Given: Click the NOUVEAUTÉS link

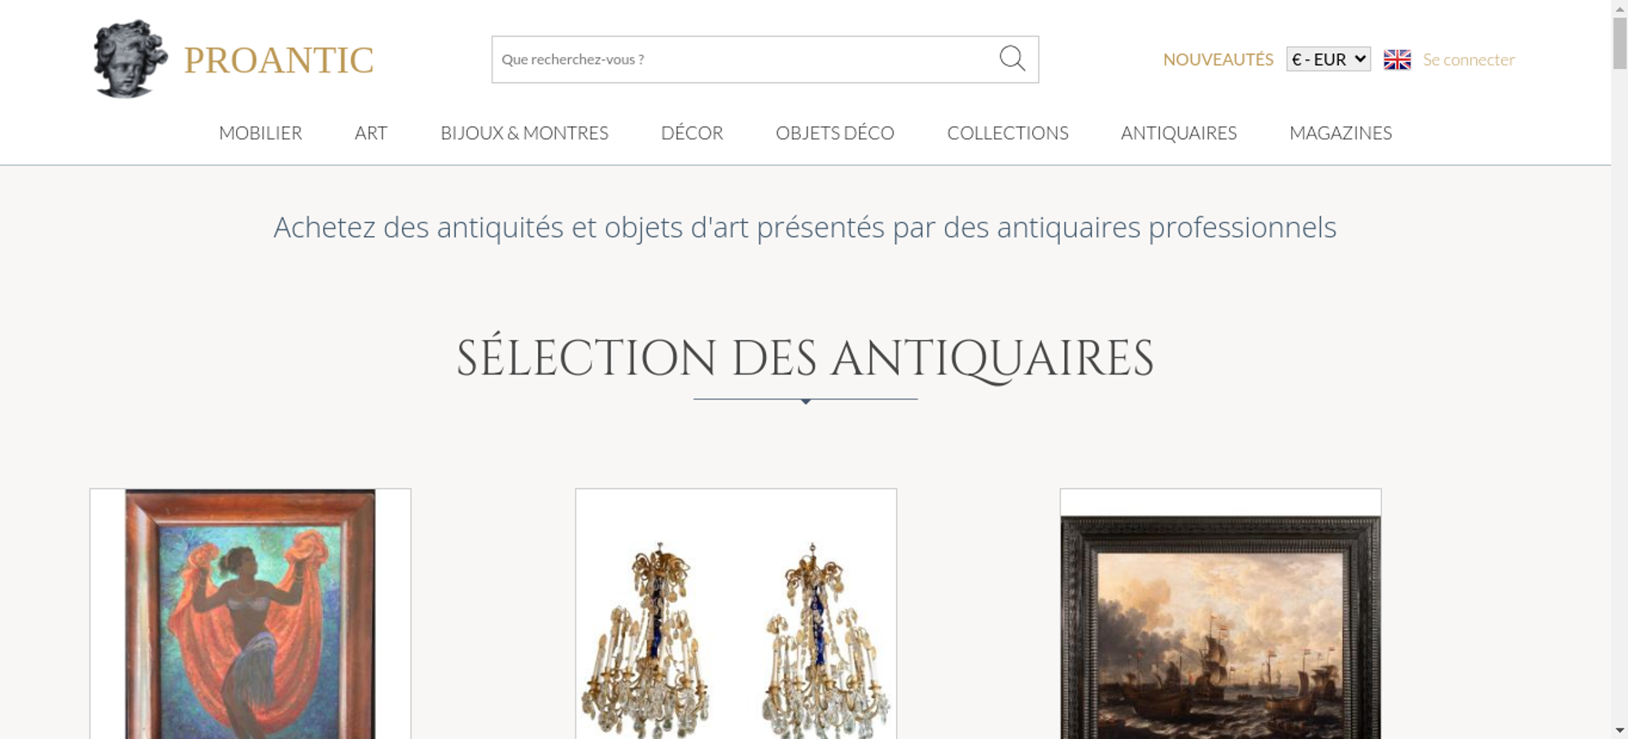Looking at the screenshot, I should click(1218, 59).
